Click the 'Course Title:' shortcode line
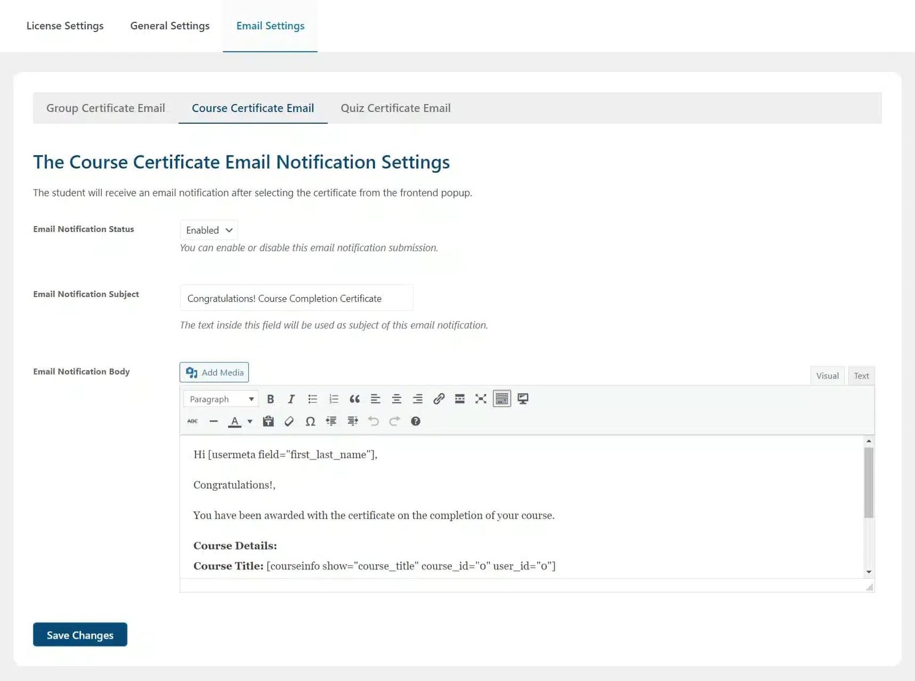 pos(375,566)
